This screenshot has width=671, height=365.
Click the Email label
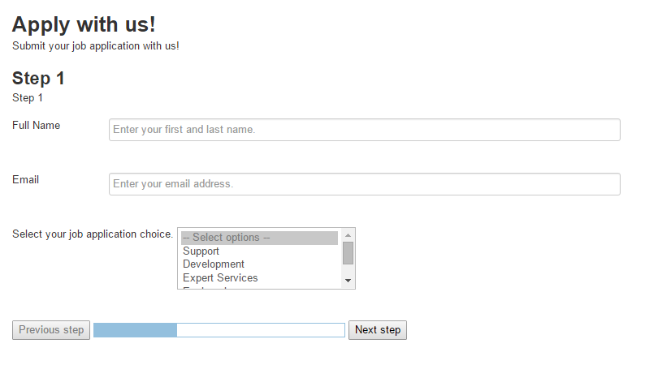point(25,179)
